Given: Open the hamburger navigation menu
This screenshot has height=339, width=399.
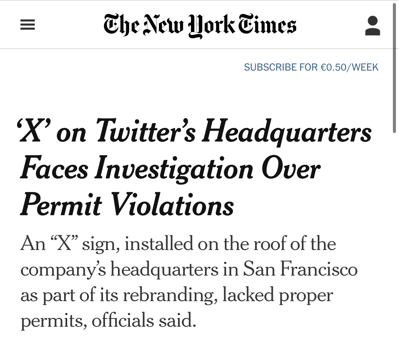Looking at the screenshot, I should point(28,25).
